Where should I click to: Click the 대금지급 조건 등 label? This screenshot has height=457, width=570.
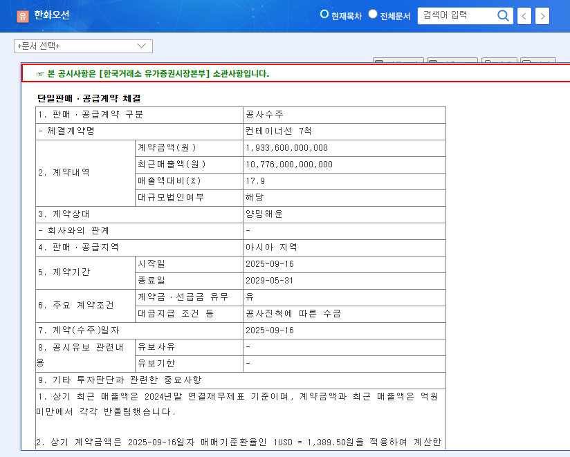pos(176,313)
